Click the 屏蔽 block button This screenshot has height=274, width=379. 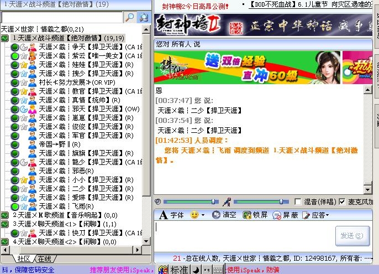click(286, 215)
